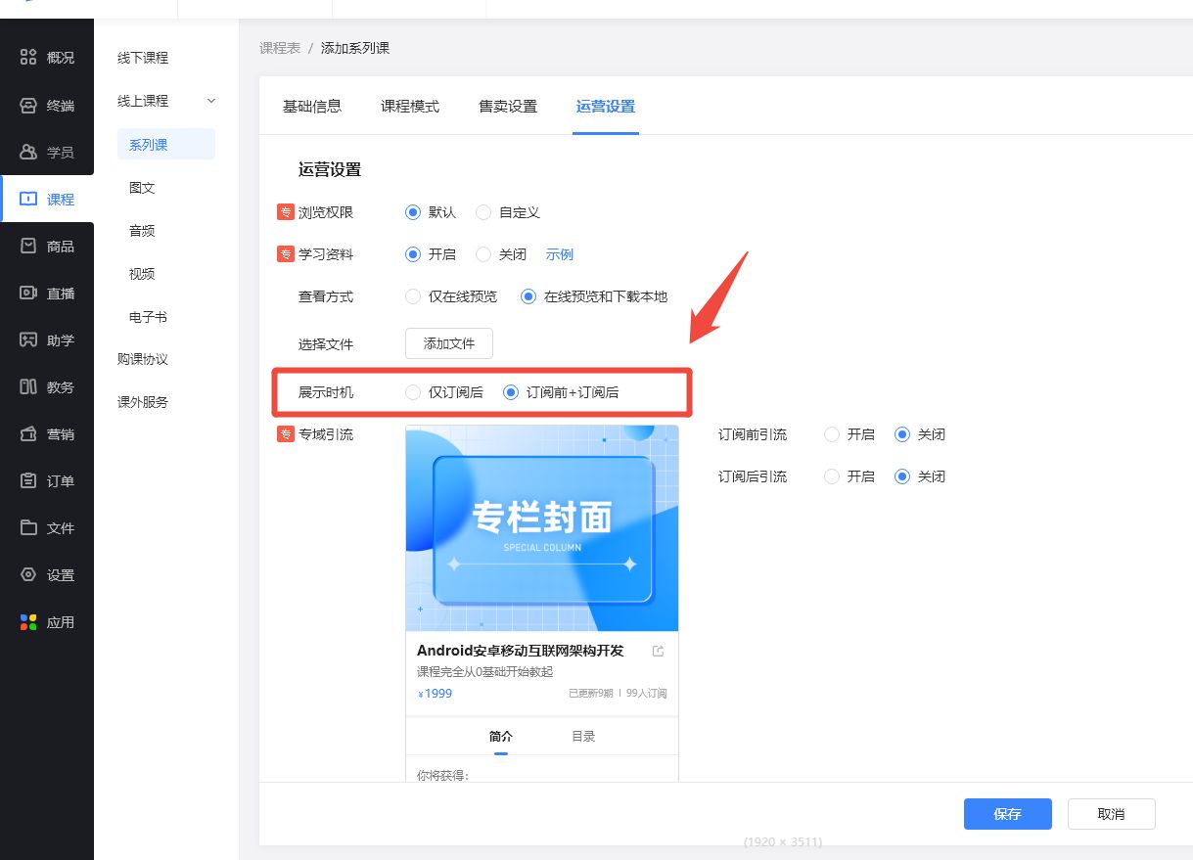Switch to the 售卖设置 tab

pyautogui.click(x=507, y=107)
